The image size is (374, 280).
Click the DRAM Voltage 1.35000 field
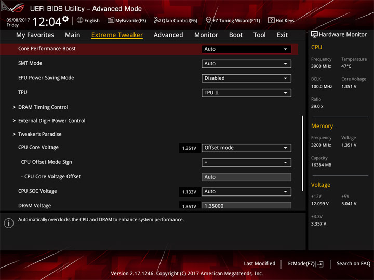[x=246, y=205]
